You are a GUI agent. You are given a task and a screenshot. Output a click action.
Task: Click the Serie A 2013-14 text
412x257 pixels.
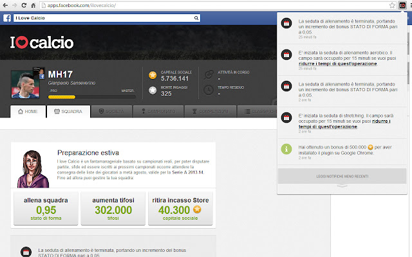(x=188, y=172)
